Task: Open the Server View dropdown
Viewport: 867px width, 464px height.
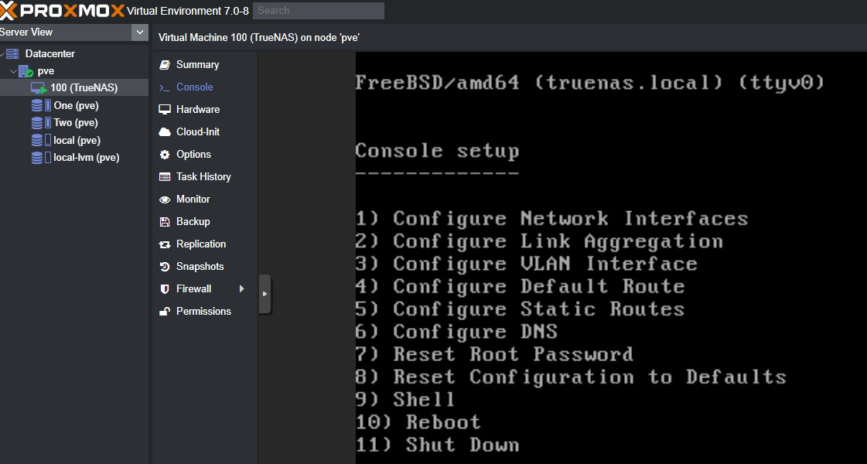Action: 139,32
